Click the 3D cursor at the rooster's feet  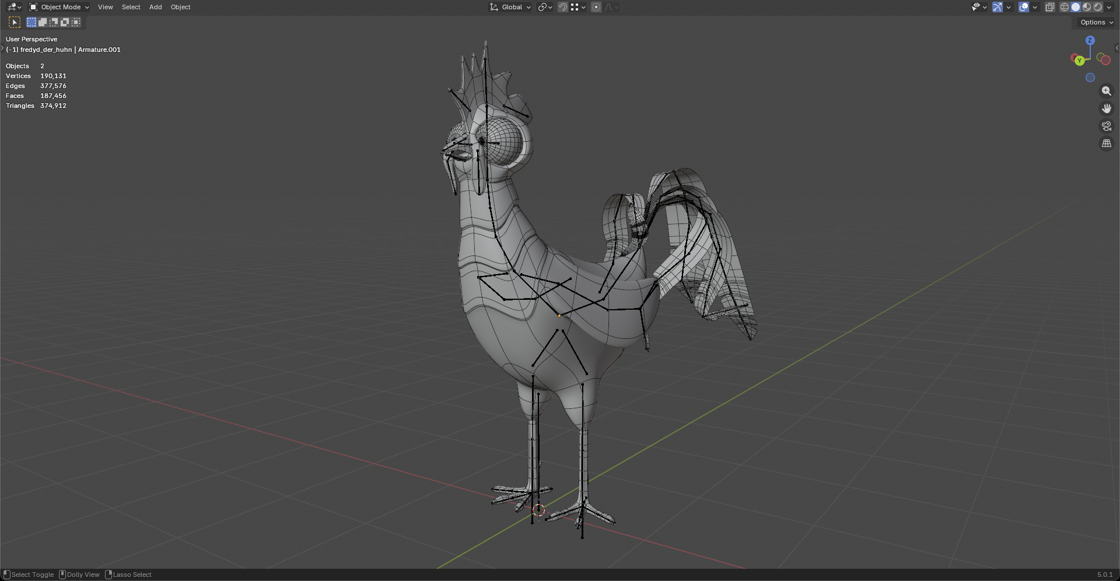coord(538,510)
